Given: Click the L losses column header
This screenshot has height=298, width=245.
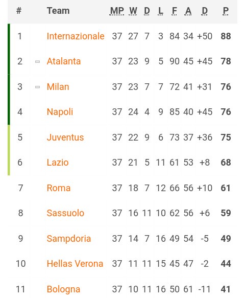Looking at the screenshot, I should [161, 11].
